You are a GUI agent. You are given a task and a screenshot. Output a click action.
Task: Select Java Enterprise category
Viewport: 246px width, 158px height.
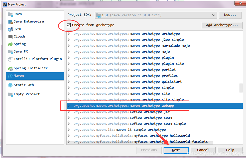(x=35, y=21)
